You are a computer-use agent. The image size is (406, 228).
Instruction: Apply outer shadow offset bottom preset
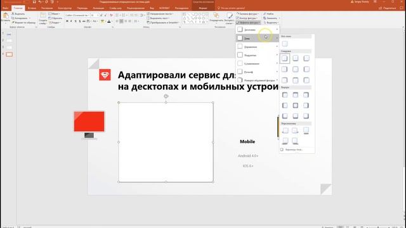(x=296, y=58)
